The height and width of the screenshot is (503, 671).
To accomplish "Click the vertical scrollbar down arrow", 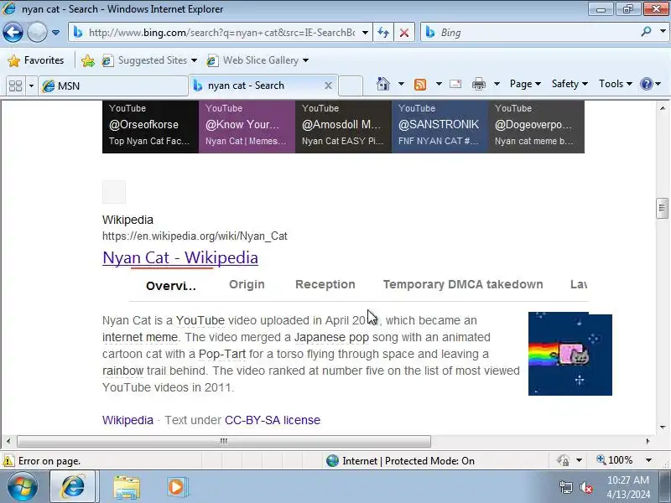I will (x=663, y=427).
